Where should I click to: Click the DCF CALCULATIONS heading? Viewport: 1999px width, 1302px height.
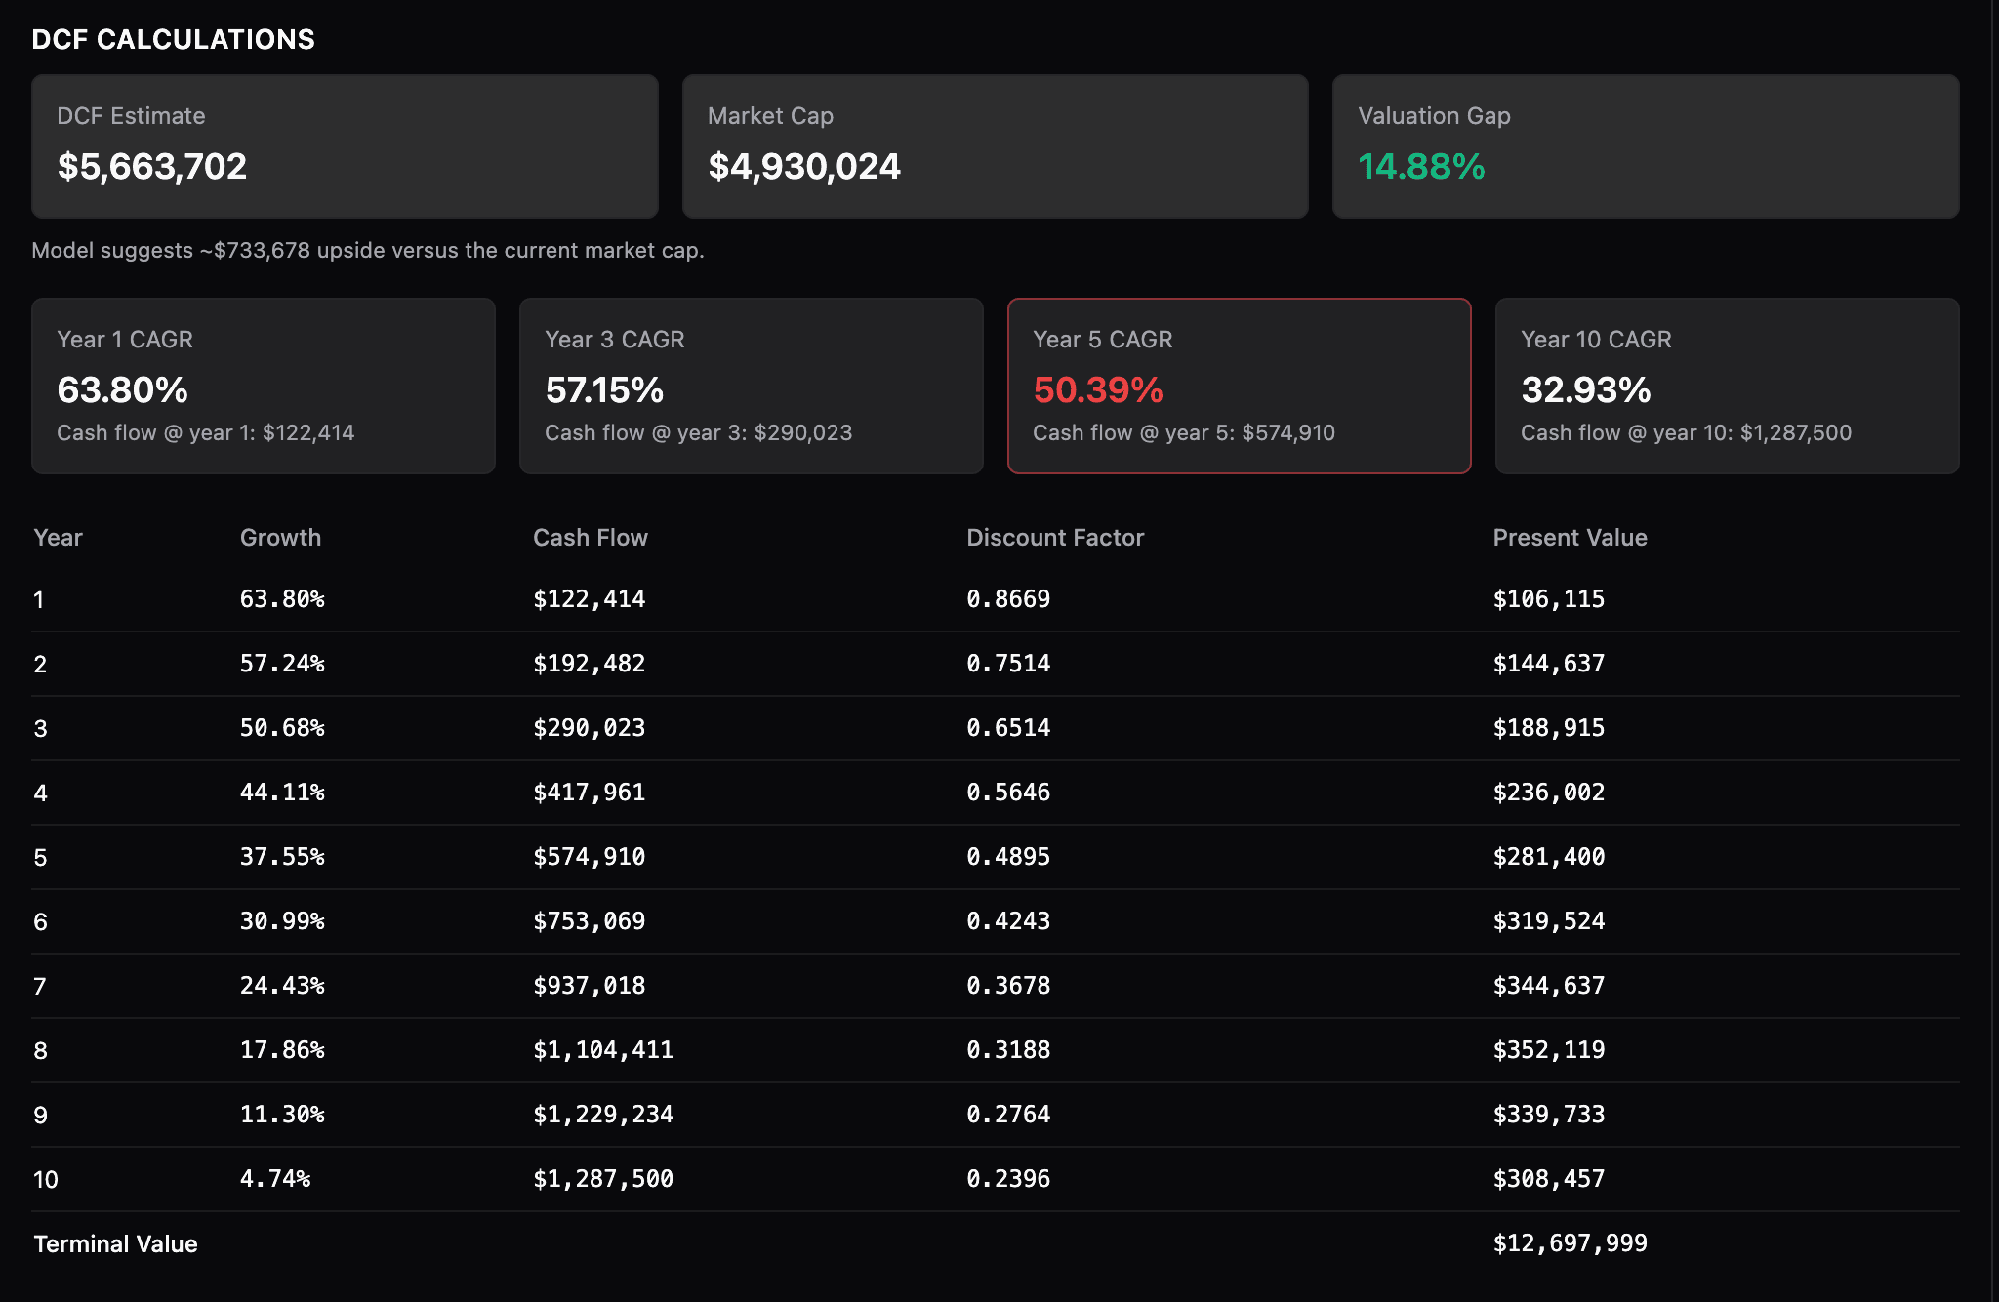point(174,40)
